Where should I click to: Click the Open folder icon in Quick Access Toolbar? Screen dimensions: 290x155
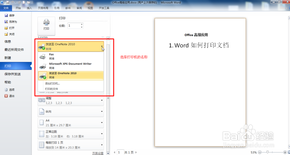point(29,2)
